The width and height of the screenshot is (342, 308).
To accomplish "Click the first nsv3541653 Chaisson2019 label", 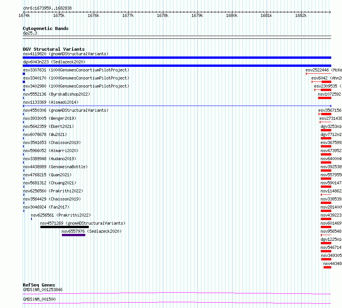I will [52, 142].
